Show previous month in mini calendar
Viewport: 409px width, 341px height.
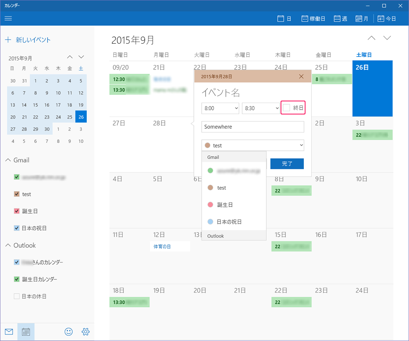click(x=70, y=57)
